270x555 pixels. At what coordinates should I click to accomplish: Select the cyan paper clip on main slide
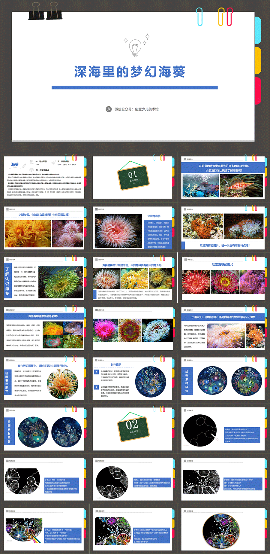click(199, 17)
